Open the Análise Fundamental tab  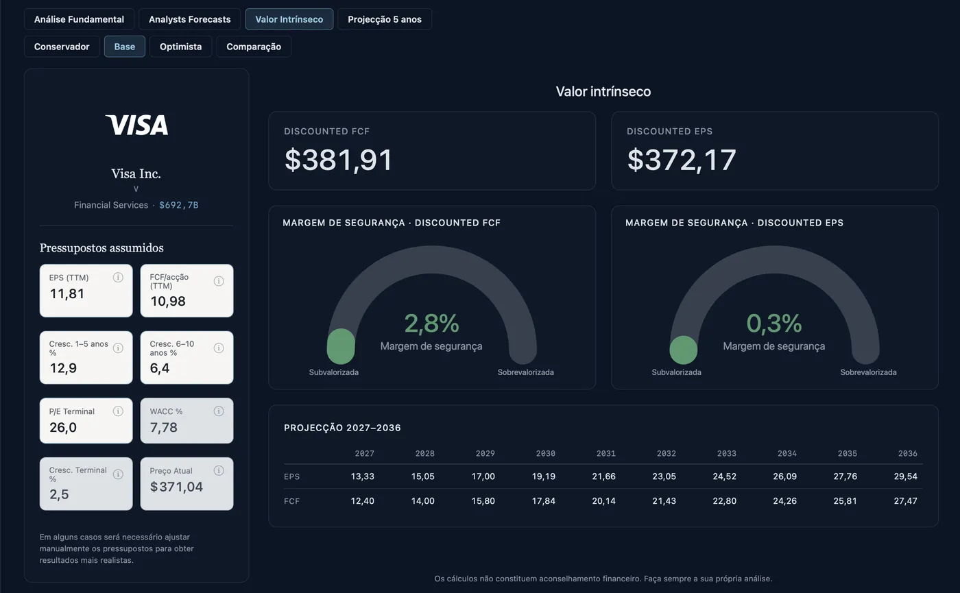(79, 19)
